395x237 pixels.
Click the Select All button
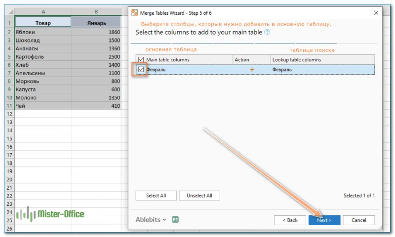156,196
